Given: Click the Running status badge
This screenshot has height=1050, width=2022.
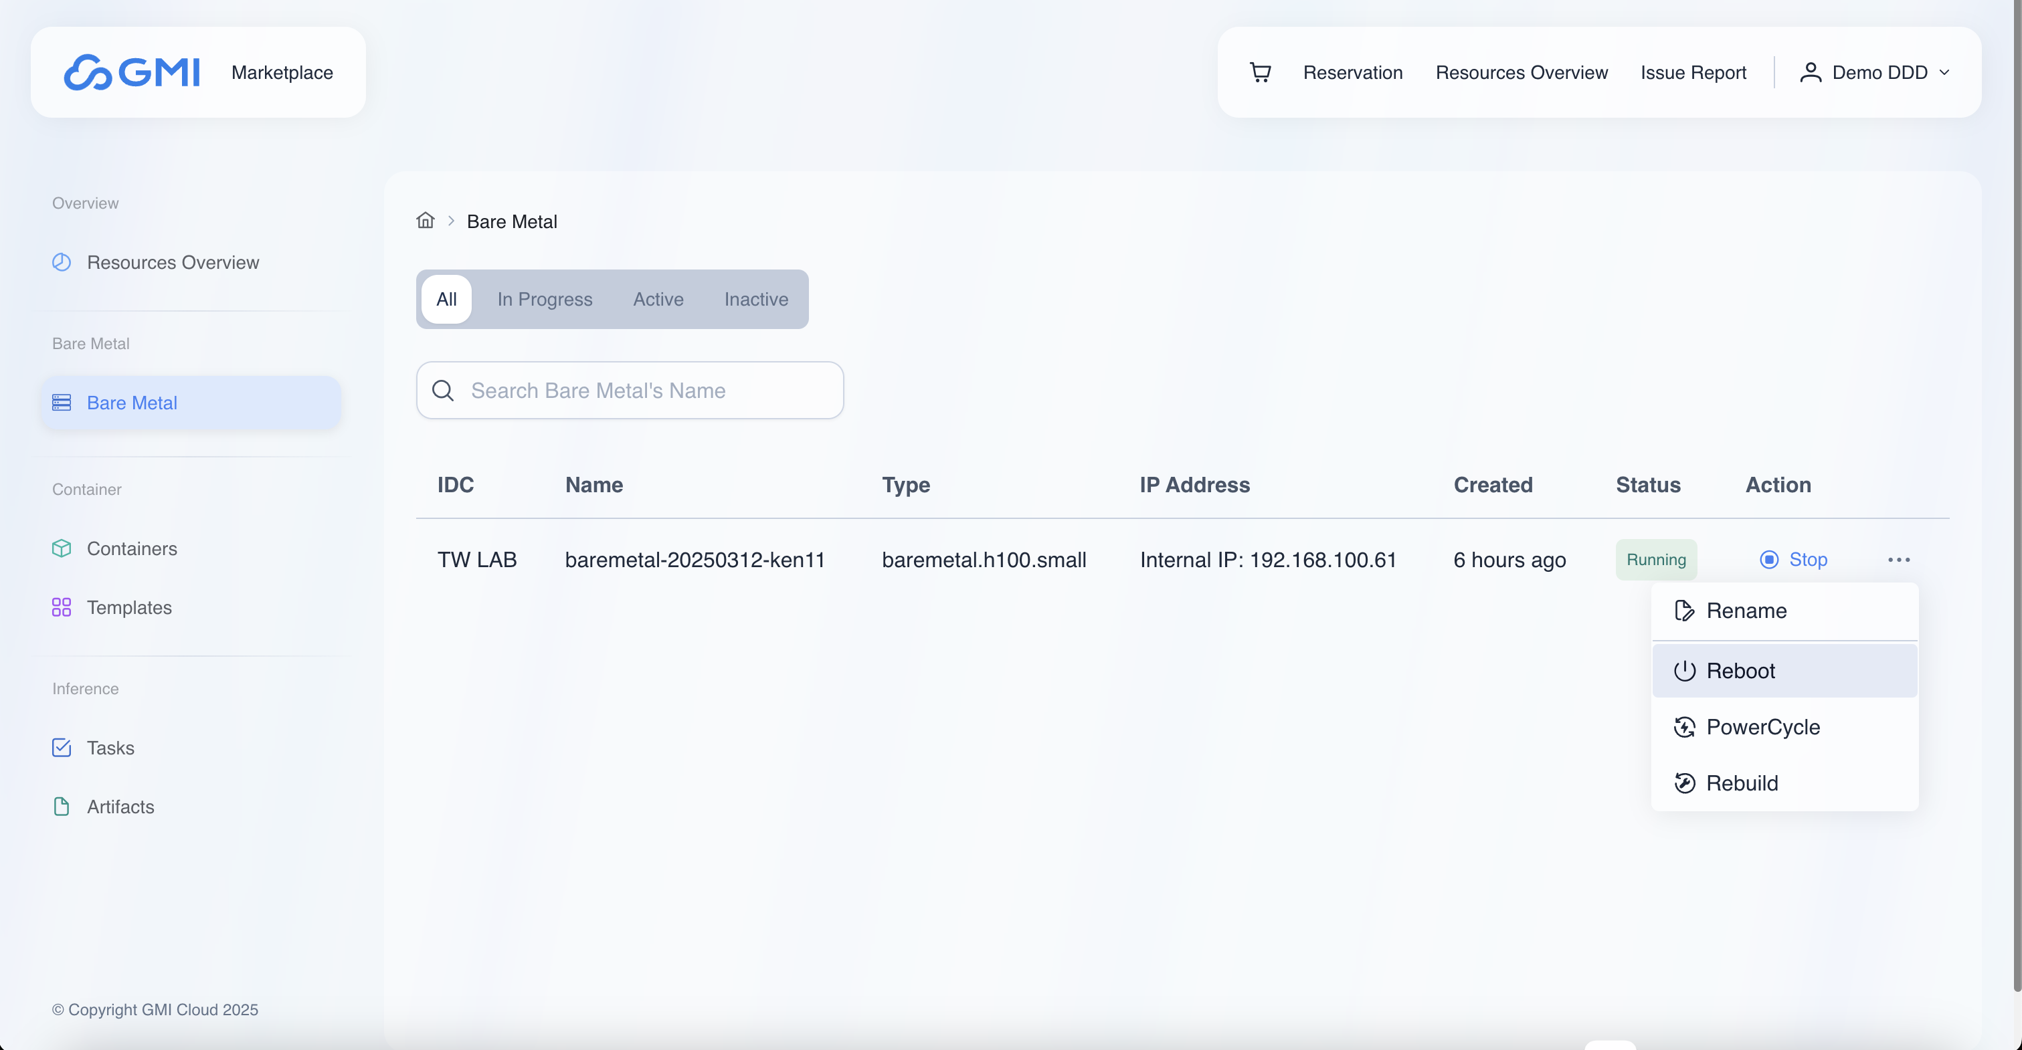Looking at the screenshot, I should [x=1655, y=560].
